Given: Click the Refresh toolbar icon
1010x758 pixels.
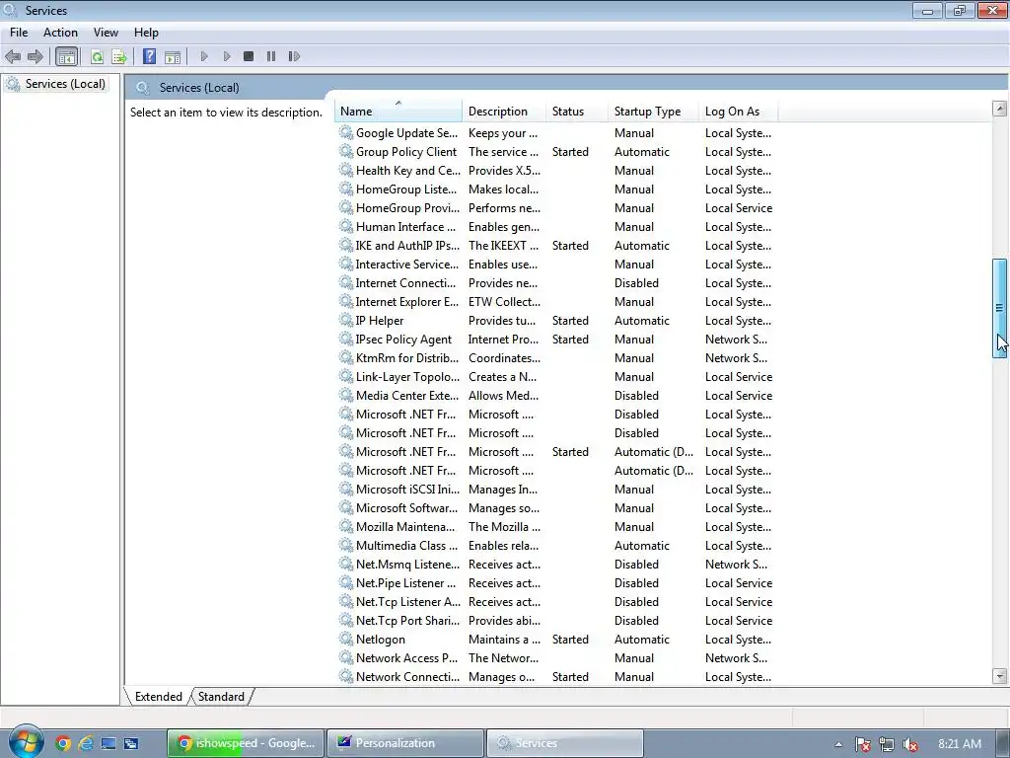Looking at the screenshot, I should [97, 56].
